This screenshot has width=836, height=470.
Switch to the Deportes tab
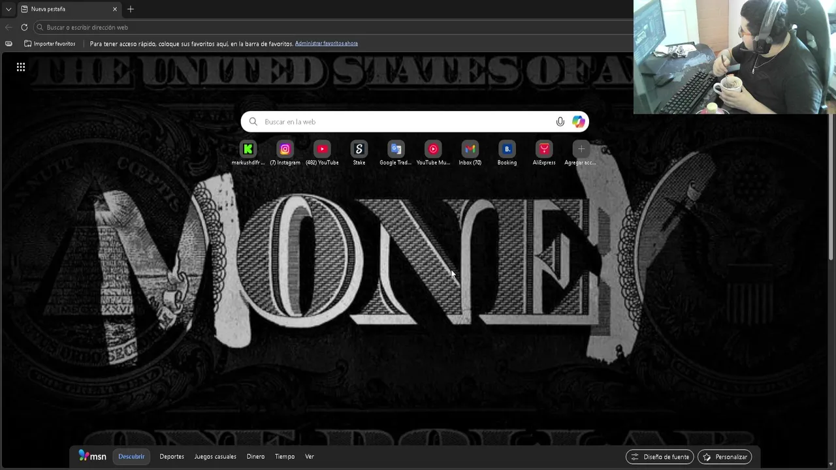point(172,456)
